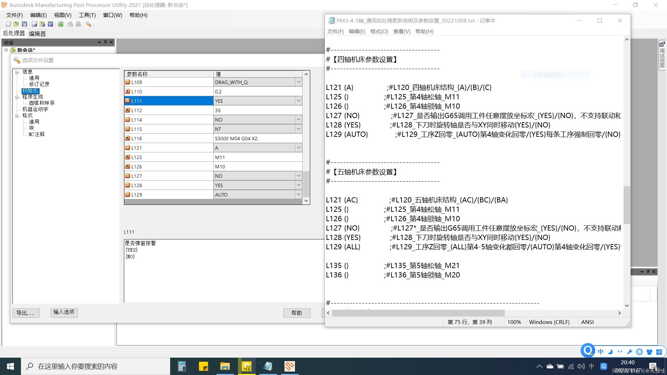Screen dimensions: 667x375
Task: Click the Open option file folder-gear icon
Action: point(42,24)
